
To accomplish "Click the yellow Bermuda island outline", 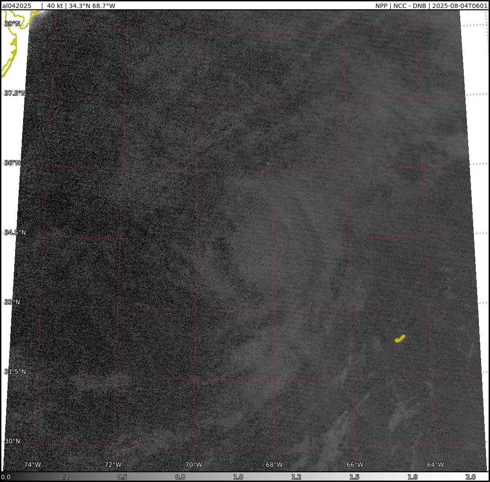I will [400, 339].
